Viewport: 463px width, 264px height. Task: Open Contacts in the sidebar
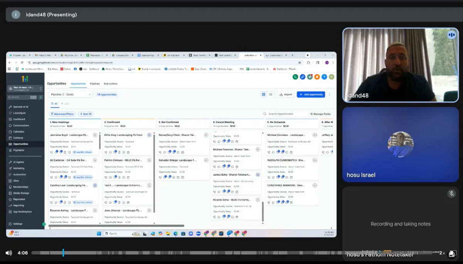(x=18, y=138)
